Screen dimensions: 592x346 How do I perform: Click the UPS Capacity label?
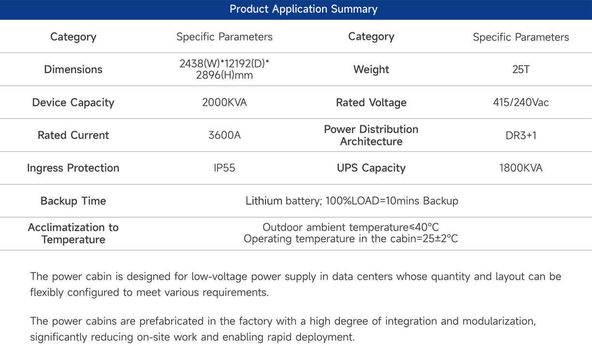tap(371, 168)
